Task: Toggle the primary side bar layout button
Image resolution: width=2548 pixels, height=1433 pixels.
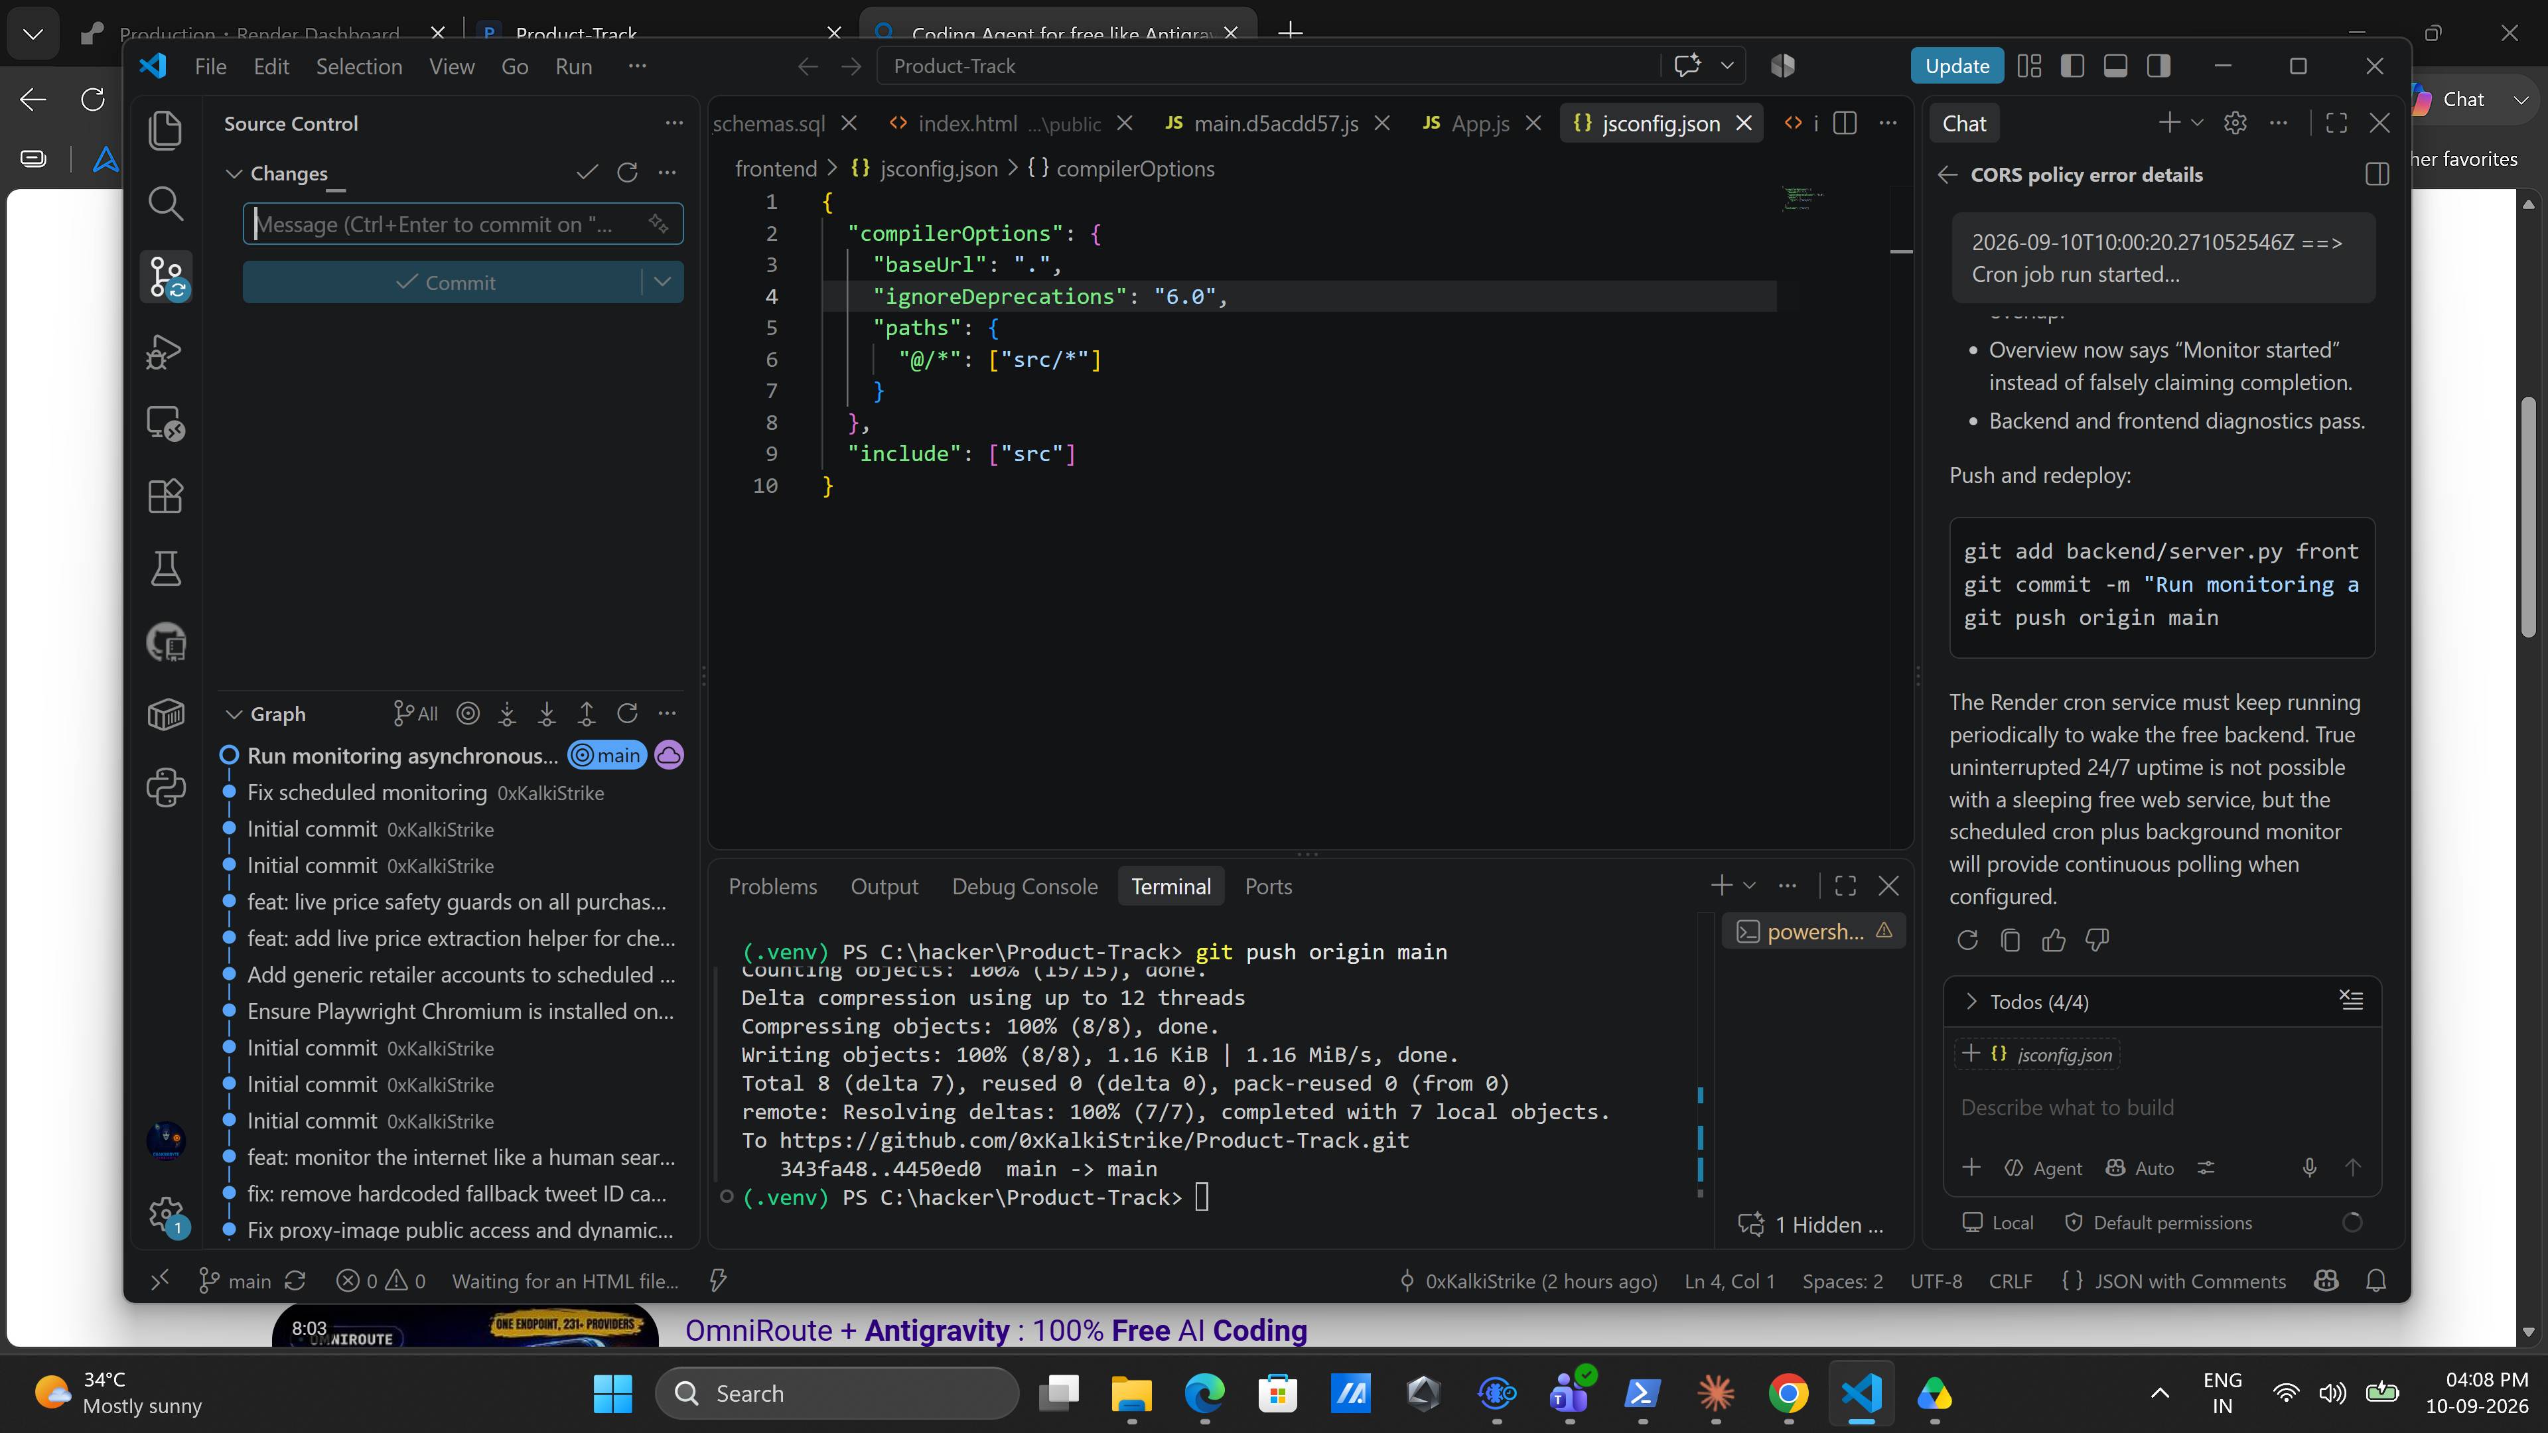Action: (x=2072, y=66)
